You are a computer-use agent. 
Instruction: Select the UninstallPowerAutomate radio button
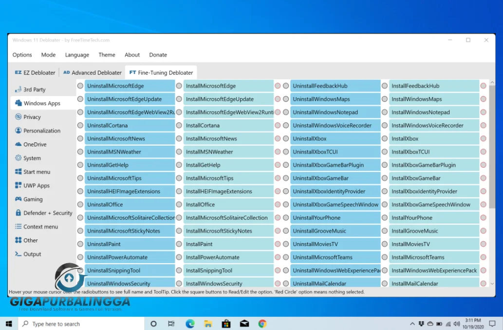(x=80, y=257)
